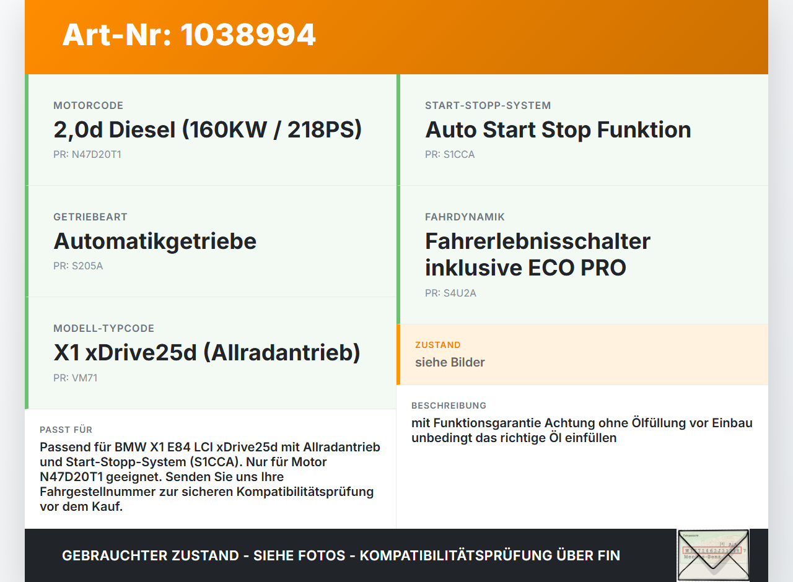Select the Art-Nr: 1038994 heading
This screenshot has height=582, width=793.
coord(189,35)
